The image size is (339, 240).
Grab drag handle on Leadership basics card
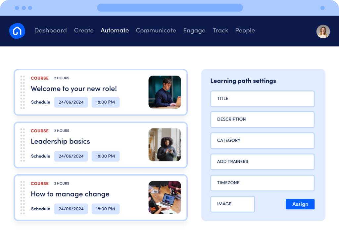coord(23,145)
